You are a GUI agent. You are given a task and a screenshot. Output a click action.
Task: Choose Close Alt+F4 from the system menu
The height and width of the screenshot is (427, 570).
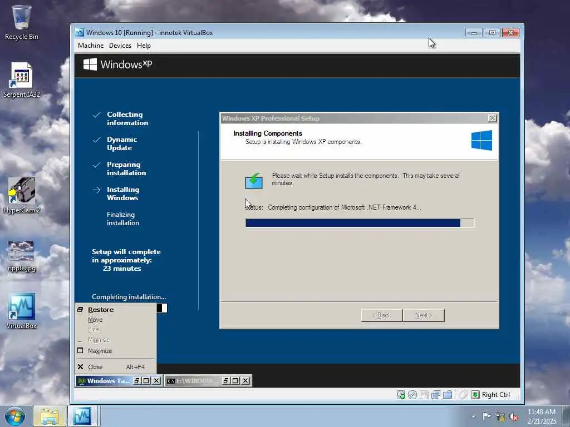click(116, 367)
